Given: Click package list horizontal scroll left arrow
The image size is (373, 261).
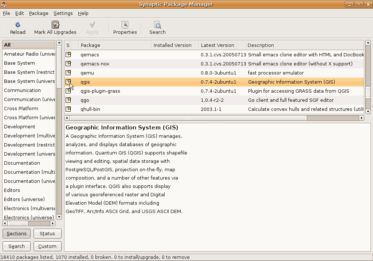Looking at the screenshot, I should click(67, 118).
